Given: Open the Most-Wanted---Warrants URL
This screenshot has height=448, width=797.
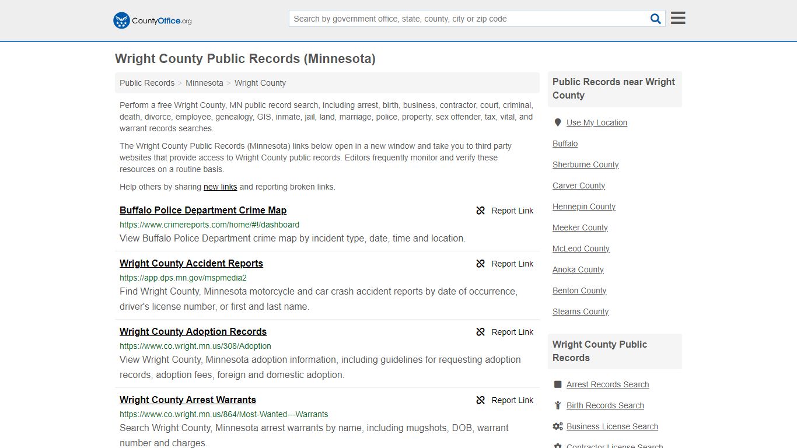Looking at the screenshot, I should point(224,414).
